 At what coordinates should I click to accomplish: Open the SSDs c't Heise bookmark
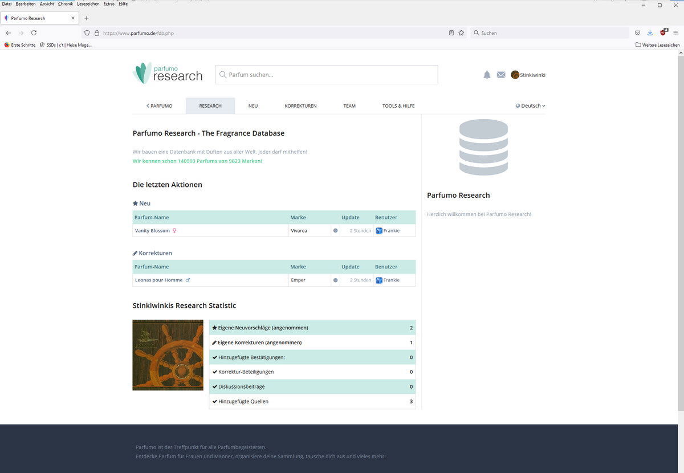point(66,45)
